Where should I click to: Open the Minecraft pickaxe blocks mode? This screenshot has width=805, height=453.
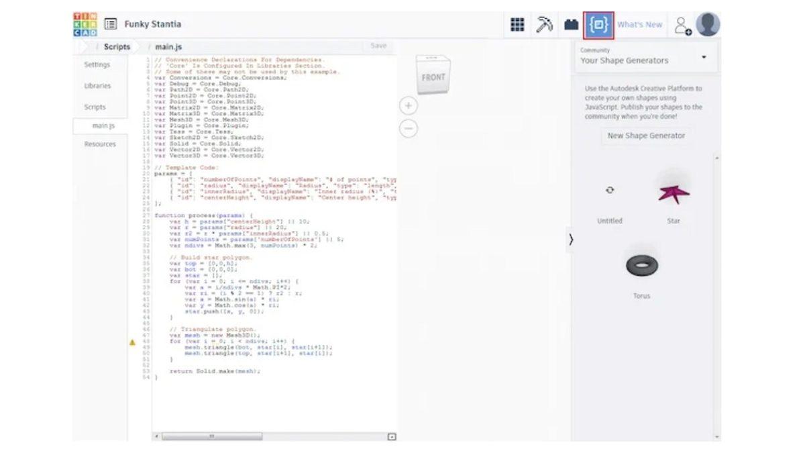tap(544, 25)
